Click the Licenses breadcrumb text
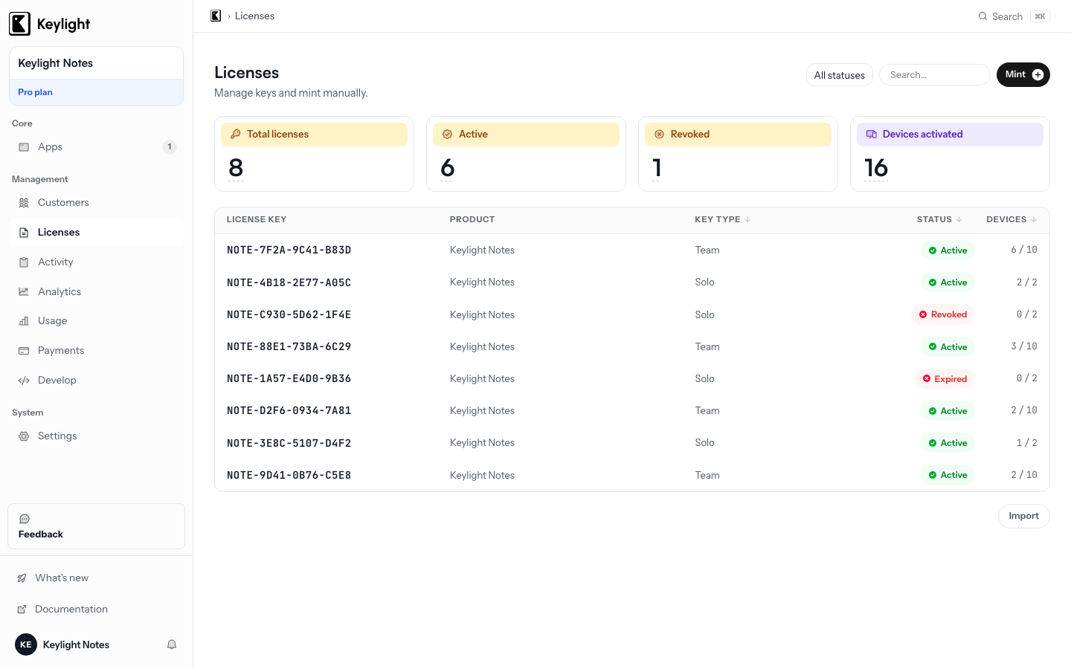The height and width of the screenshot is (669, 1071). point(254,16)
